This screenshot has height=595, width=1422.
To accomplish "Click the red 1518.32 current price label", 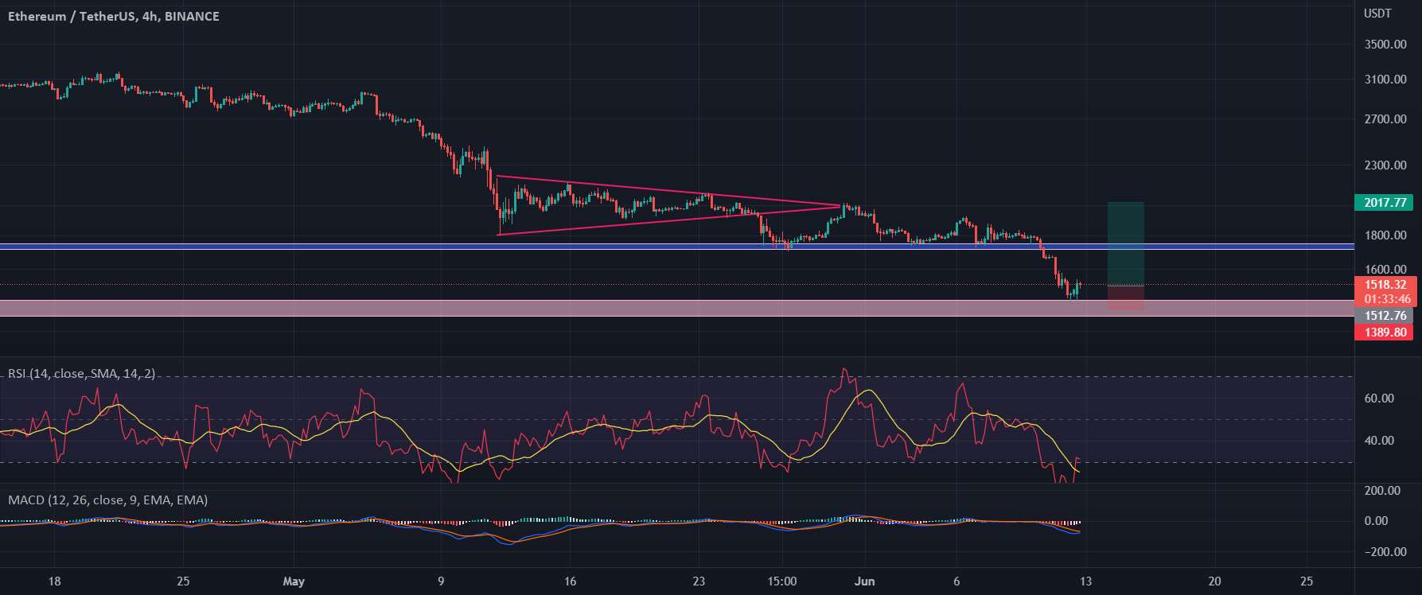I will [1384, 284].
